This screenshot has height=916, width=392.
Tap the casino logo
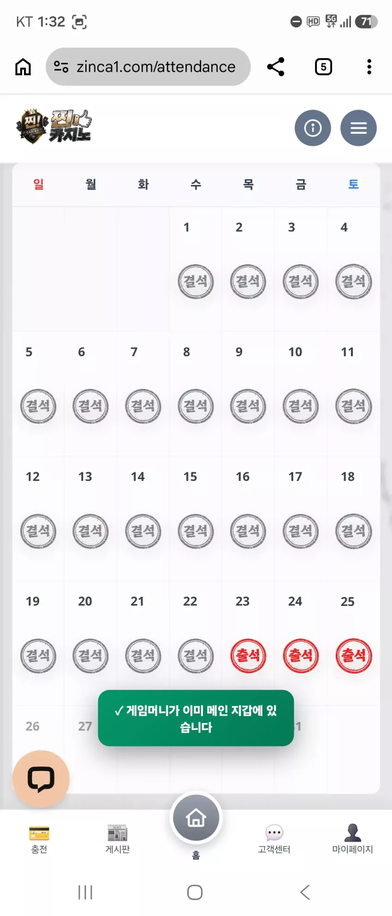coord(54,127)
